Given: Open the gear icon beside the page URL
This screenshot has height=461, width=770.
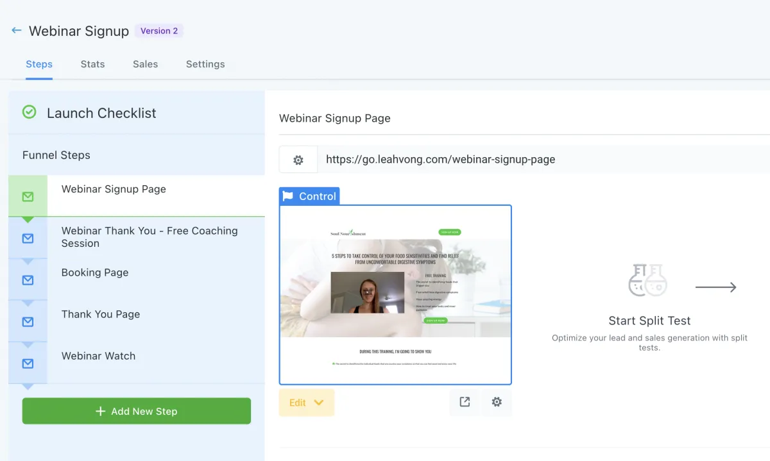Looking at the screenshot, I should [298, 159].
